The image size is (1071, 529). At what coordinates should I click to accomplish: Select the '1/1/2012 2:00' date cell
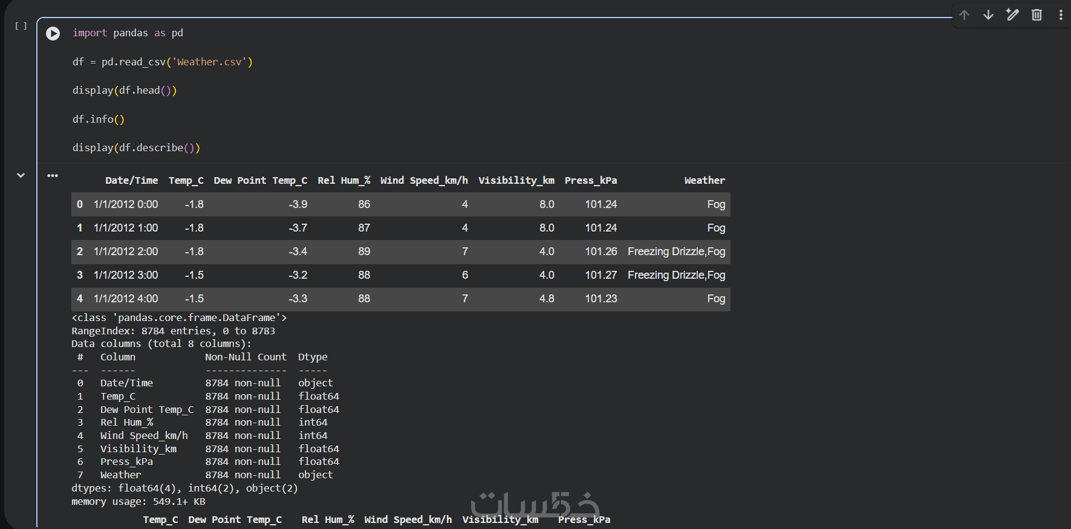pyautogui.click(x=126, y=252)
